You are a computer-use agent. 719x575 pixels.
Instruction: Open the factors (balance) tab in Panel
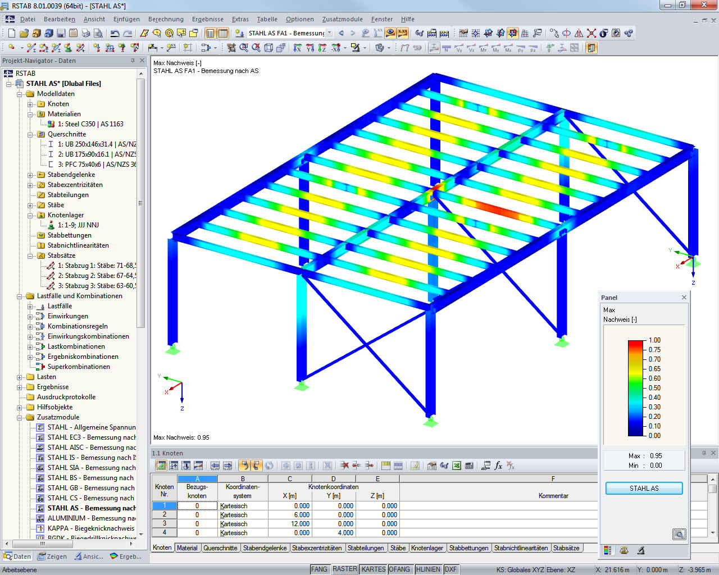point(624,550)
